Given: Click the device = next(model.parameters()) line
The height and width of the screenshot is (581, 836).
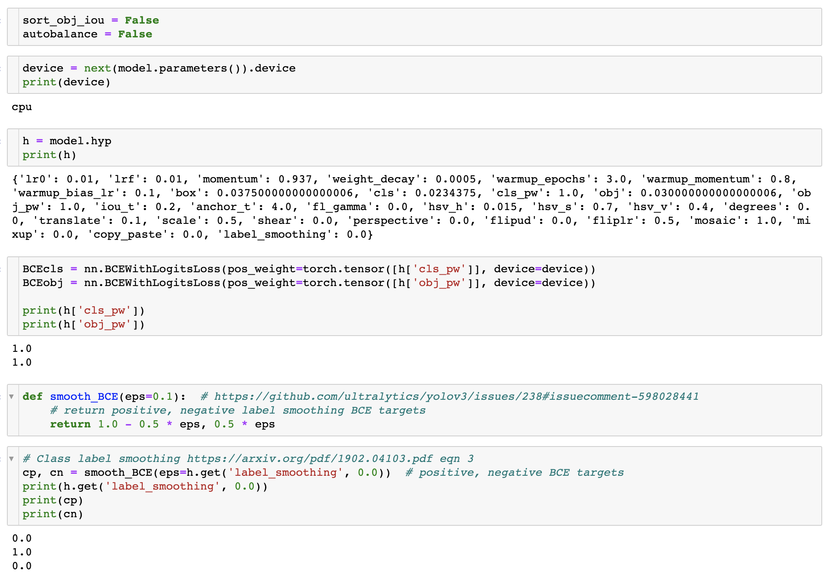Looking at the screenshot, I should coord(159,68).
